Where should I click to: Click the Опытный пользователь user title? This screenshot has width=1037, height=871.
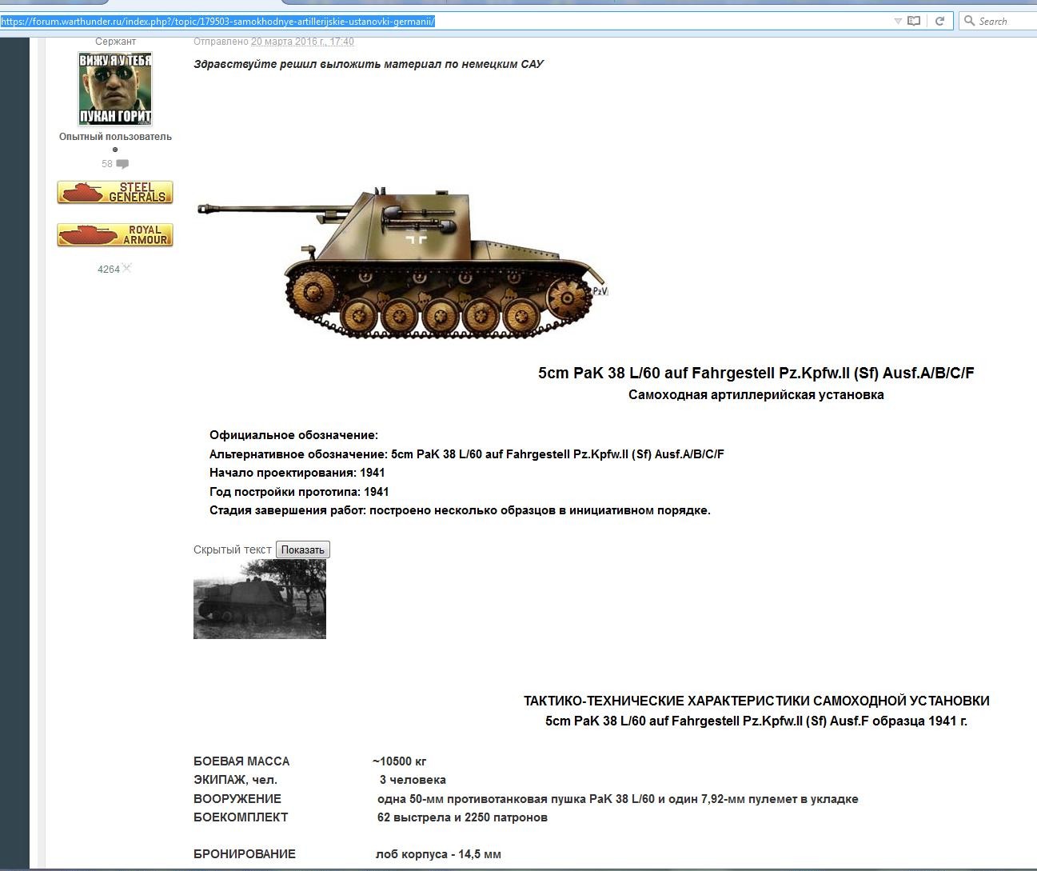(x=115, y=137)
